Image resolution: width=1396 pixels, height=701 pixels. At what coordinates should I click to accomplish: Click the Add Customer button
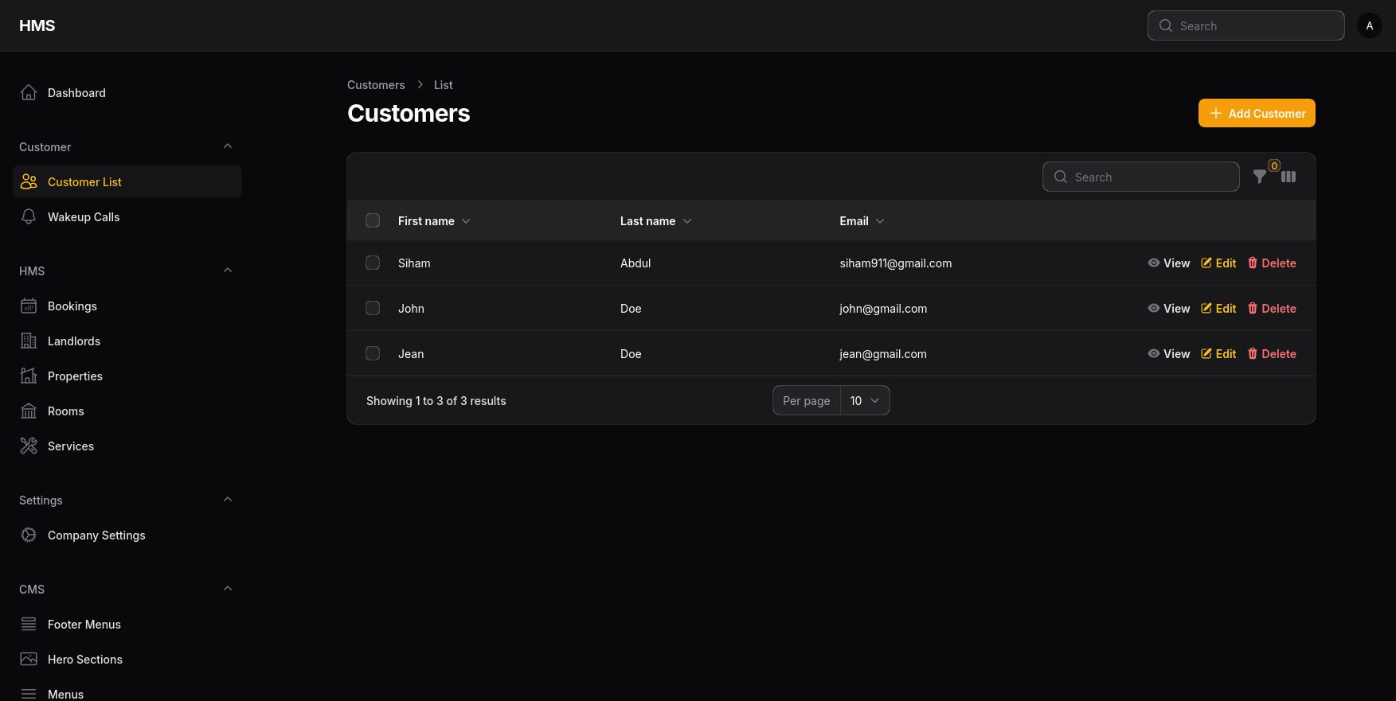(x=1256, y=113)
